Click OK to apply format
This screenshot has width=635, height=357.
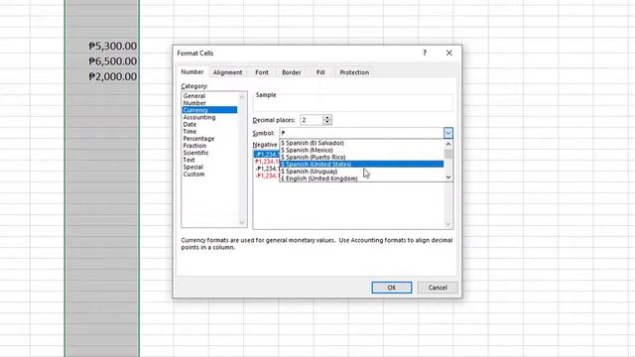click(392, 288)
